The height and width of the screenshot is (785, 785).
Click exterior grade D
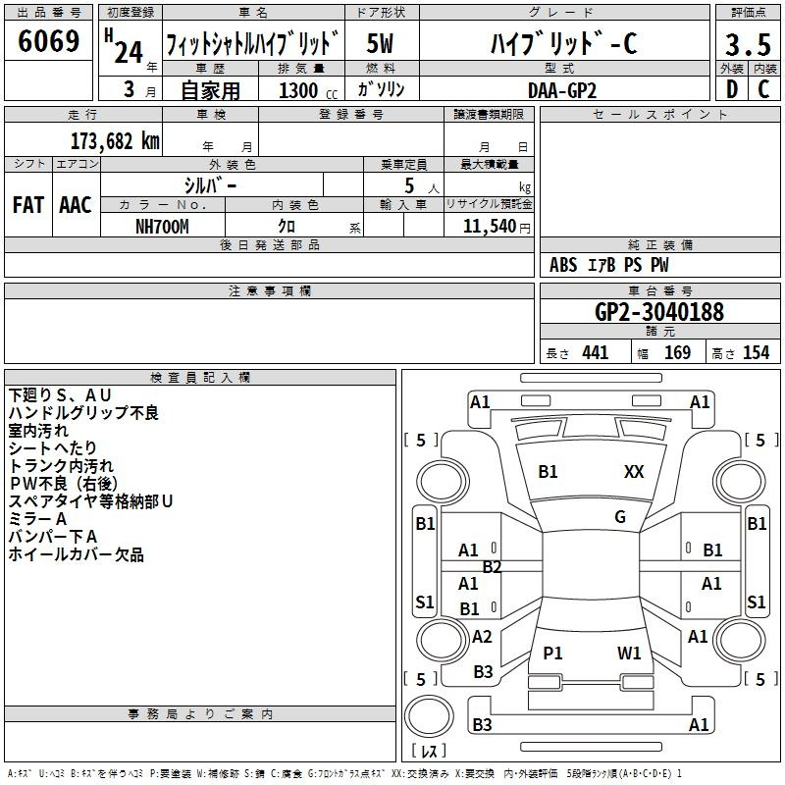pyautogui.click(x=732, y=89)
